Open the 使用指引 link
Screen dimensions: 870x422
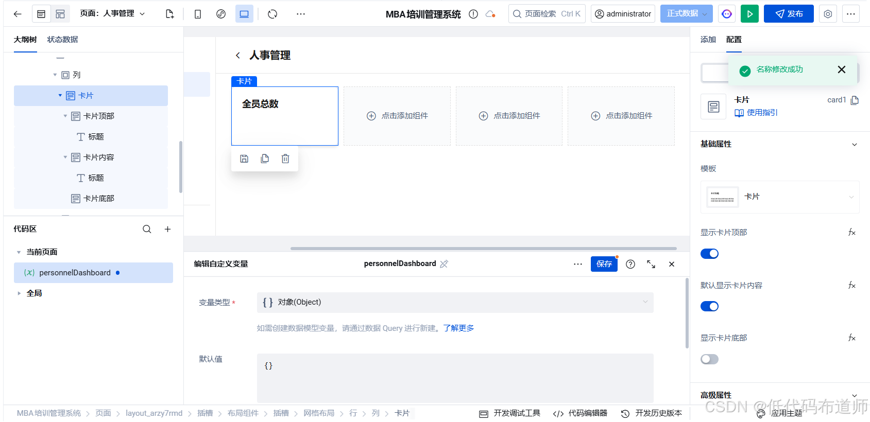click(756, 113)
